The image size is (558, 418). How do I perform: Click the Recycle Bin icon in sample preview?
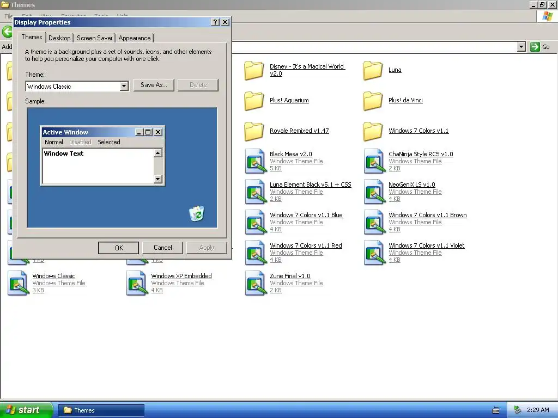coord(196,213)
